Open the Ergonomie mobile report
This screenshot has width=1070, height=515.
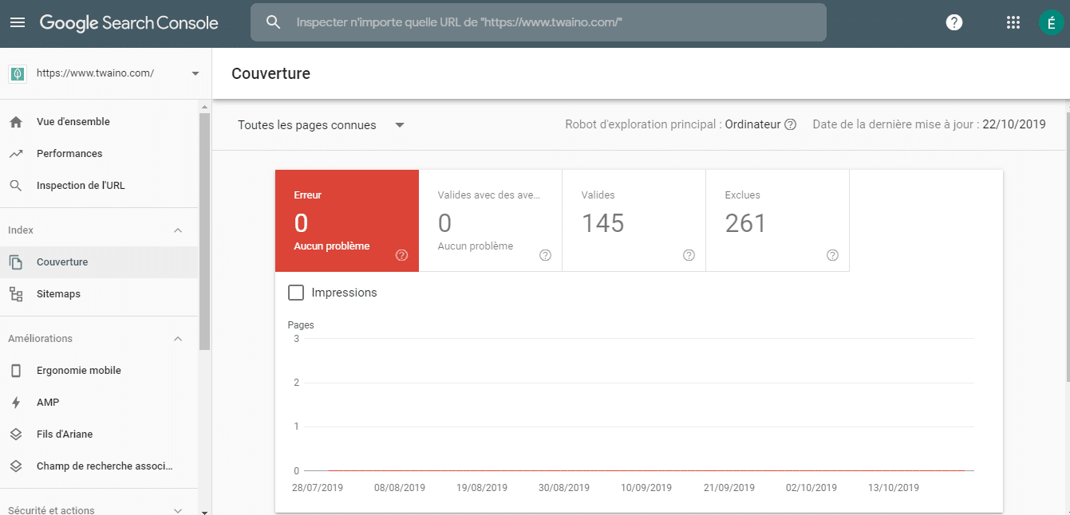click(x=99, y=371)
